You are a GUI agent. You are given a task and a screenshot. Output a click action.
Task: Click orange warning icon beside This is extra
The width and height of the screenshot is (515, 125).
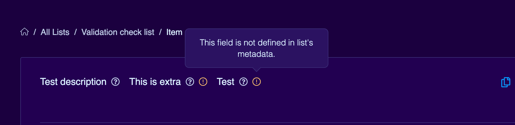203,82
